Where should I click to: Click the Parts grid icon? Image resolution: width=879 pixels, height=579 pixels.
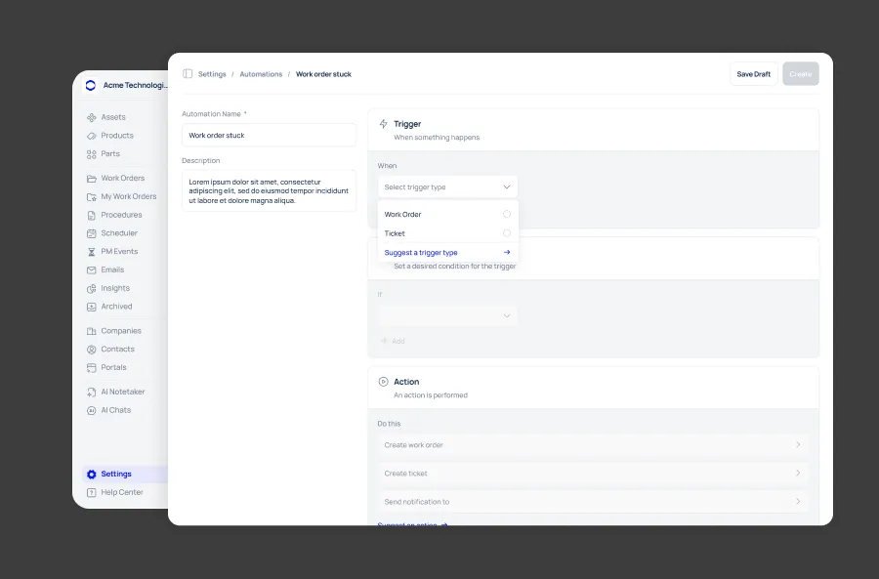point(92,154)
